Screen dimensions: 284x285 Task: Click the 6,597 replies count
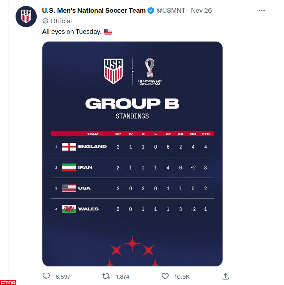[x=63, y=277]
